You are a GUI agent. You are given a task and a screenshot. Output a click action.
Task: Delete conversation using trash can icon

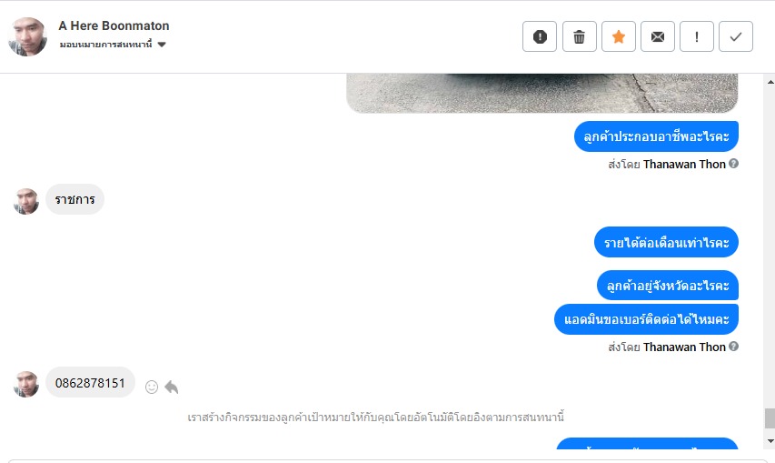pos(580,36)
